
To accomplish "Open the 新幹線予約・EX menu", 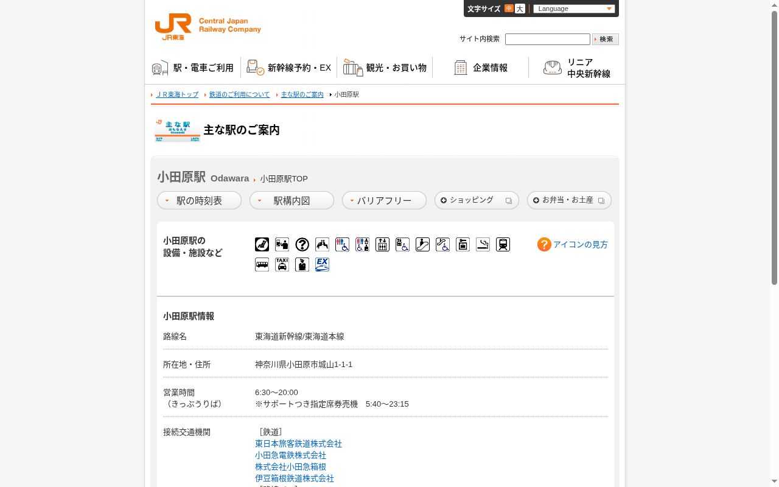I will [x=289, y=68].
